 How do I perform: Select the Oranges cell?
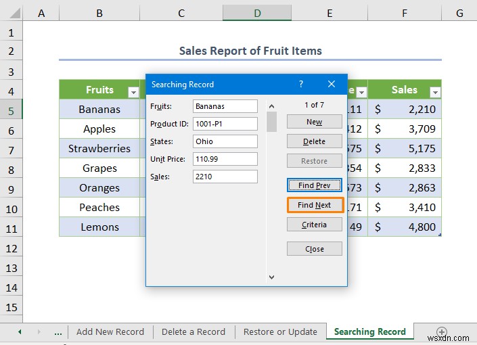pyautogui.click(x=99, y=187)
